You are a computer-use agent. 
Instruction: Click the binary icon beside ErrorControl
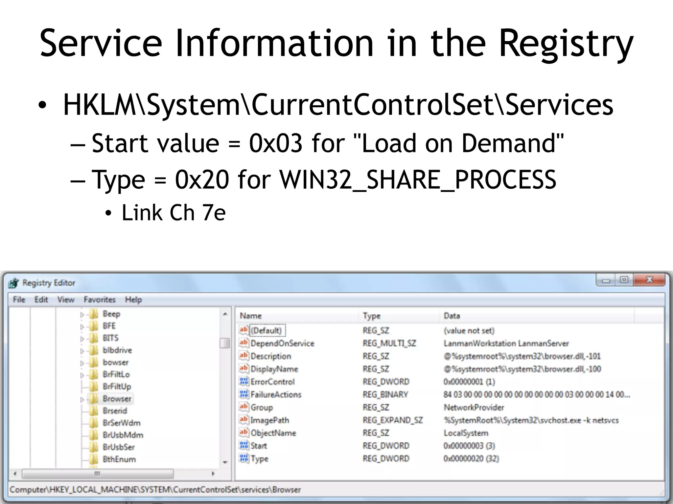pos(244,381)
